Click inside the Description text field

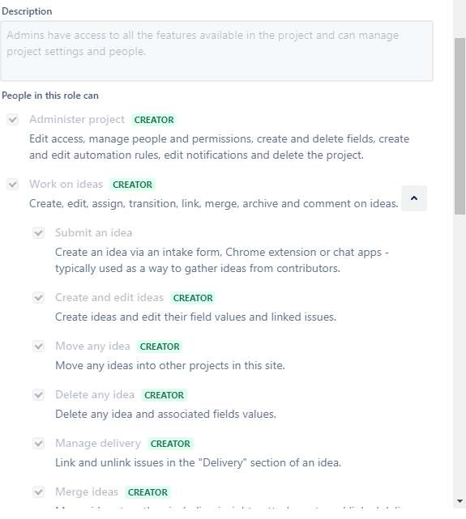(216, 51)
